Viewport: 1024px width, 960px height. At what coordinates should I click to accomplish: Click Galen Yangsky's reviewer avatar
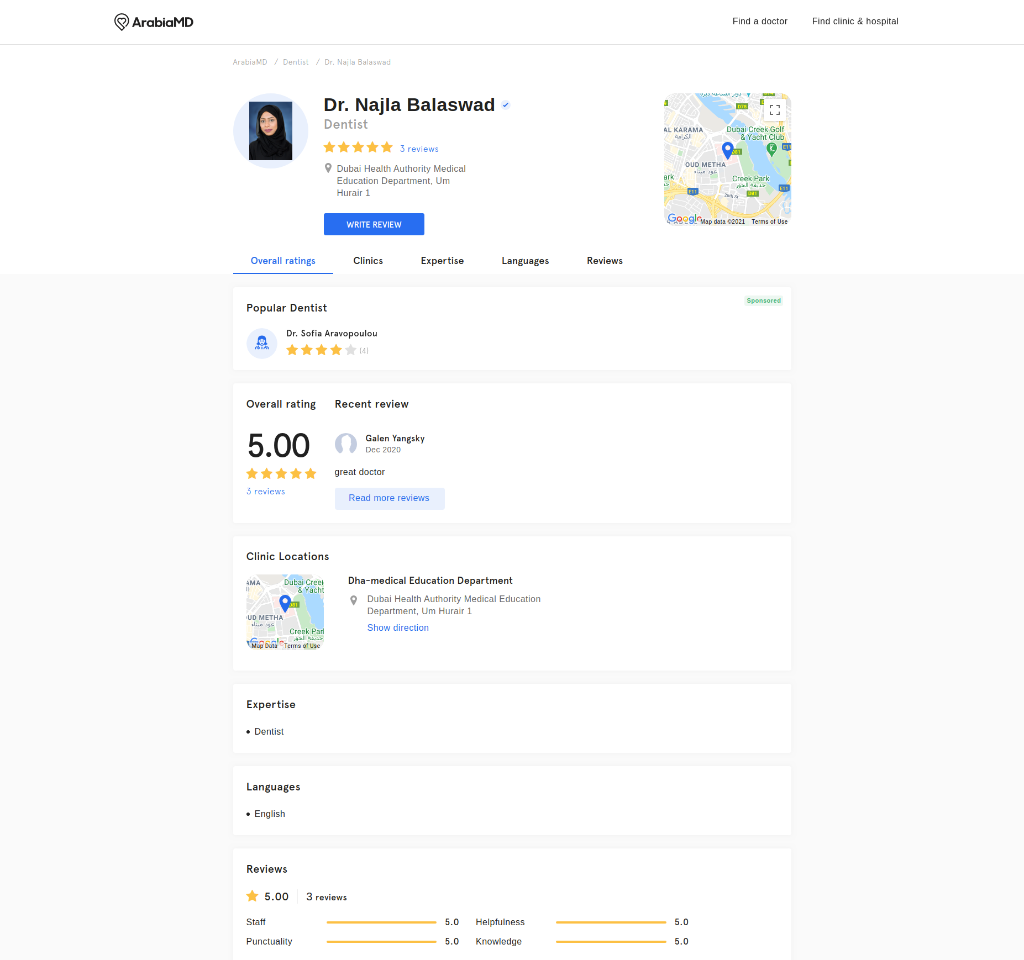point(346,444)
